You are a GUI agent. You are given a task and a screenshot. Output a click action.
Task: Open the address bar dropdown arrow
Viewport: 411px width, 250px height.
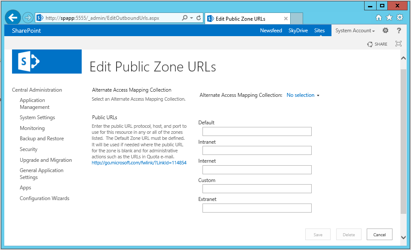click(192, 18)
